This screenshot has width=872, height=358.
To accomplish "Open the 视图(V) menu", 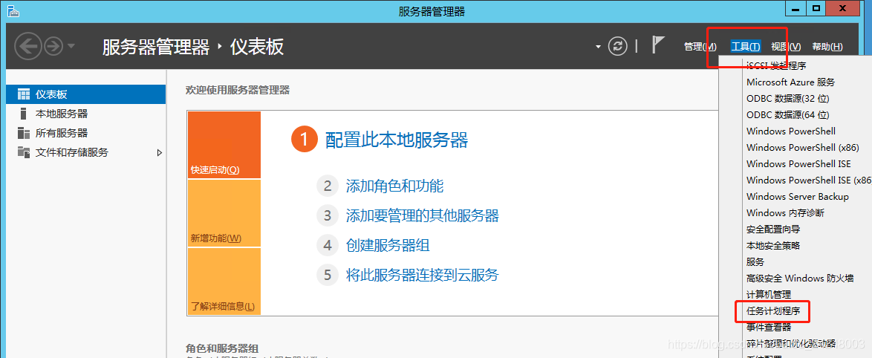I will pyautogui.click(x=786, y=48).
